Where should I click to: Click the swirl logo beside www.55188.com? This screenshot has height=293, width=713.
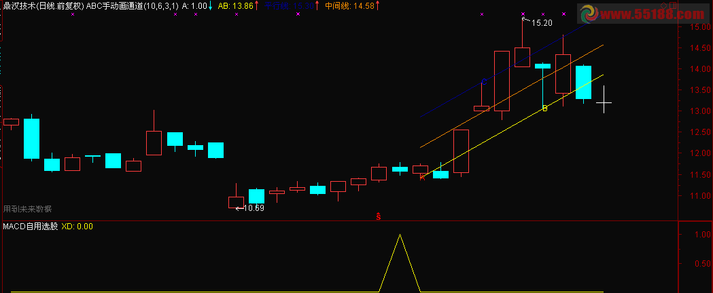click(590, 14)
